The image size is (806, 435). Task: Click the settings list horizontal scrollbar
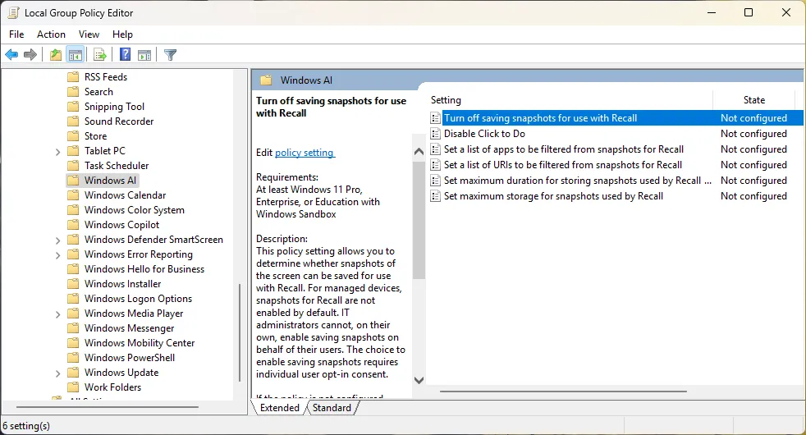[x=563, y=391]
